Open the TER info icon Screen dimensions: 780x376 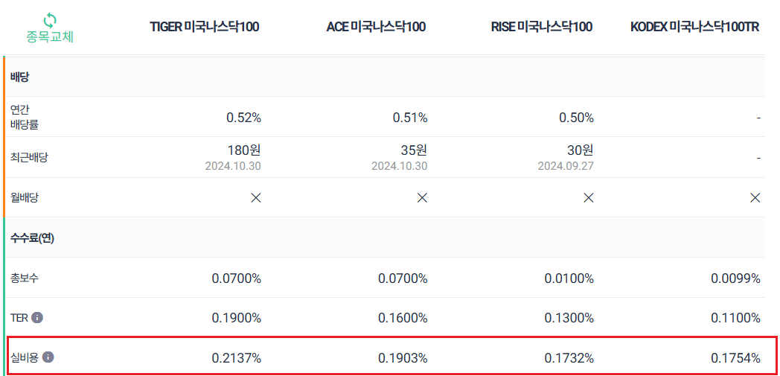[x=37, y=317]
